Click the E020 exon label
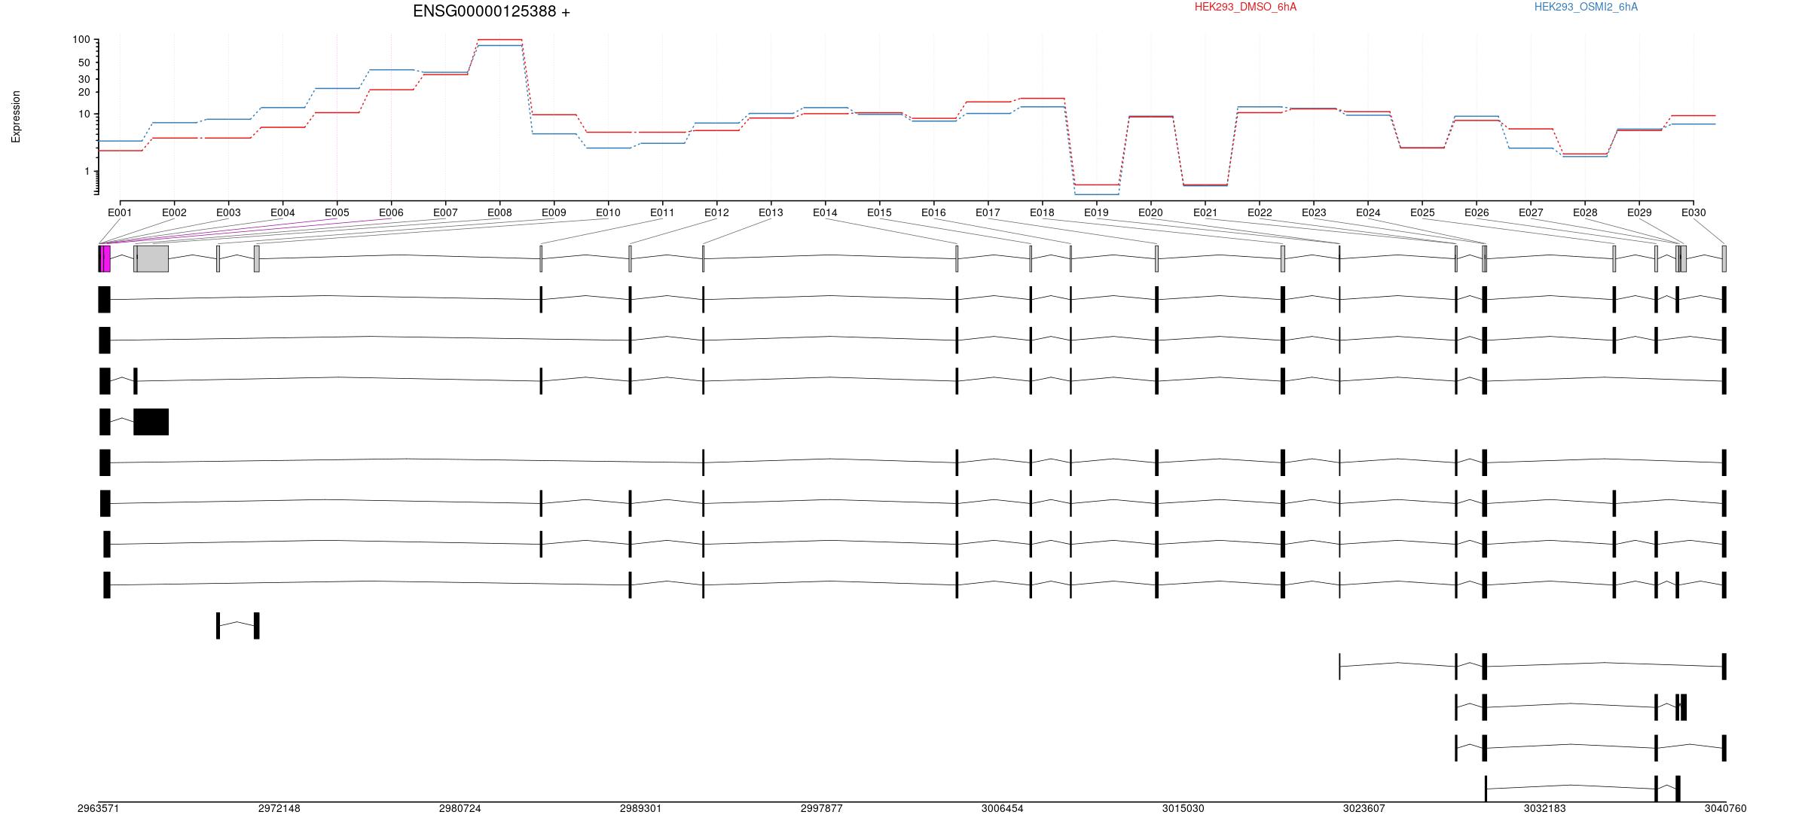 point(1150,212)
